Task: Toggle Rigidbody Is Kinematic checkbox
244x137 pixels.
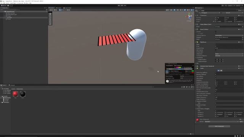Action: [x=216, y=52]
